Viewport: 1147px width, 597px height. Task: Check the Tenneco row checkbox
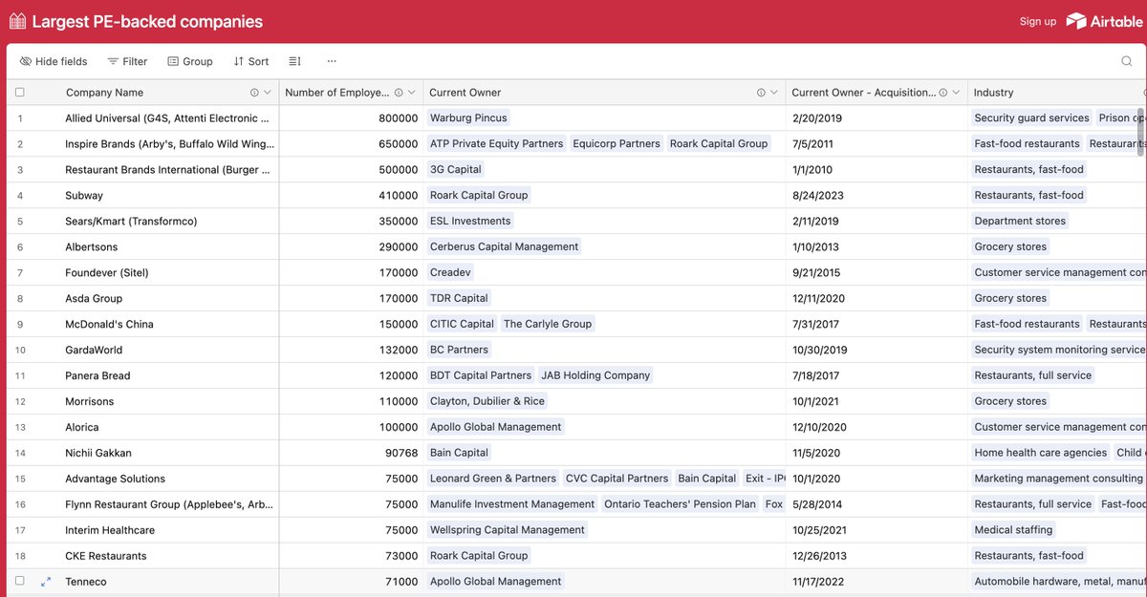tap(19, 581)
